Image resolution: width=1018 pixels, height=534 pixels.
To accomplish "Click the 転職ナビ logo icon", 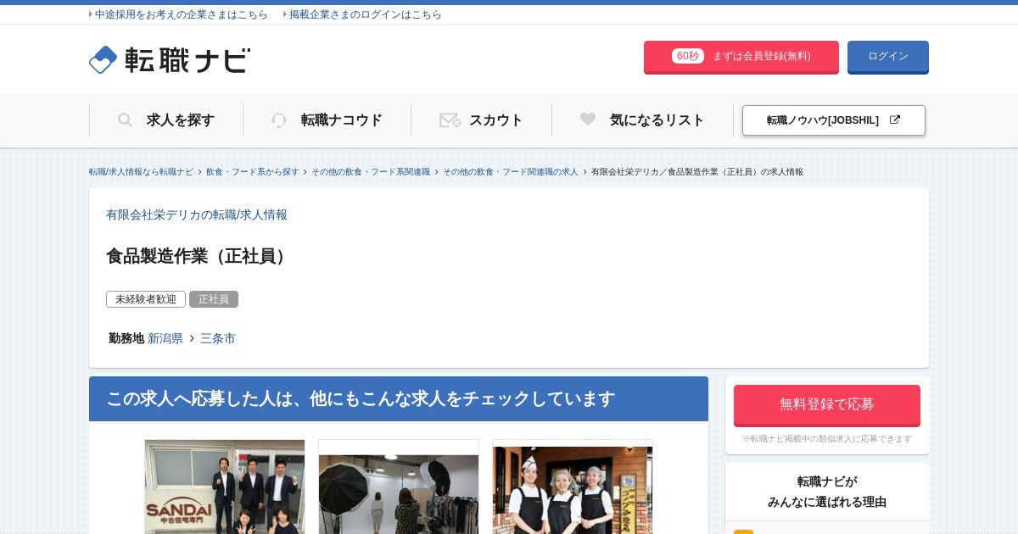I will click(103, 59).
